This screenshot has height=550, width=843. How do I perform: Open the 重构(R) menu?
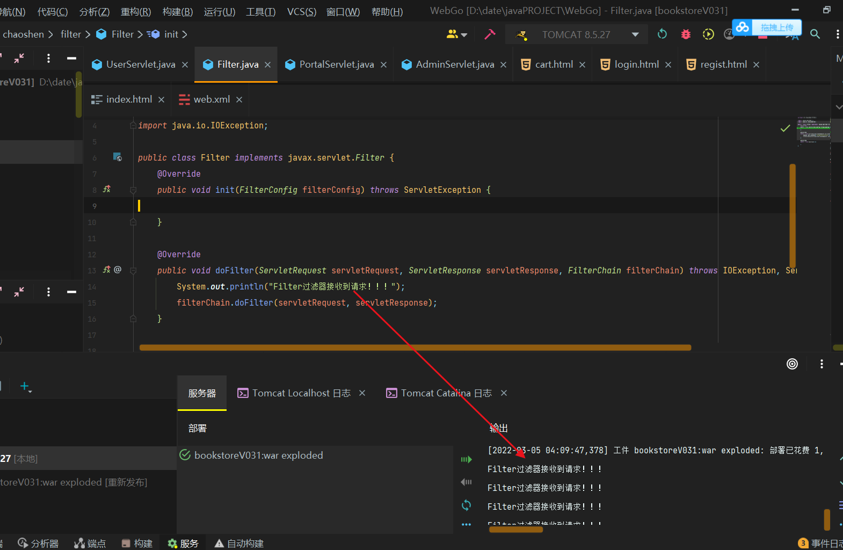click(136, 12)
